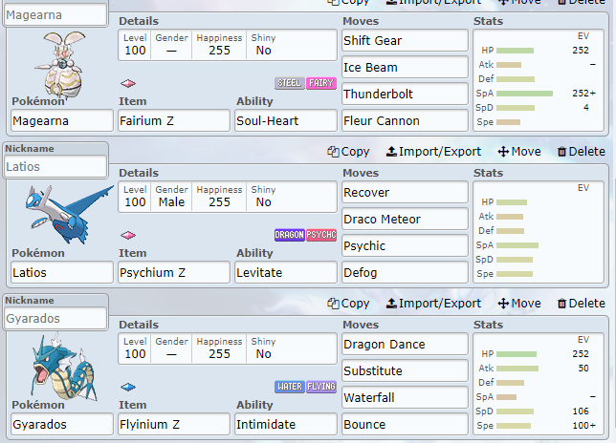This screenshot has width=616, height=443.
Task: Click the Latios sprite image
Action: [61, 212]
